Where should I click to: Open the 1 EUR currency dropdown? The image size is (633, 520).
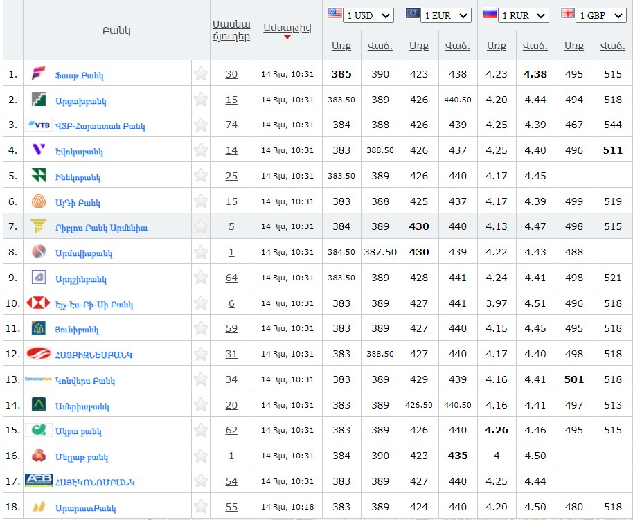pyautogui.click(x=447, y=15)
